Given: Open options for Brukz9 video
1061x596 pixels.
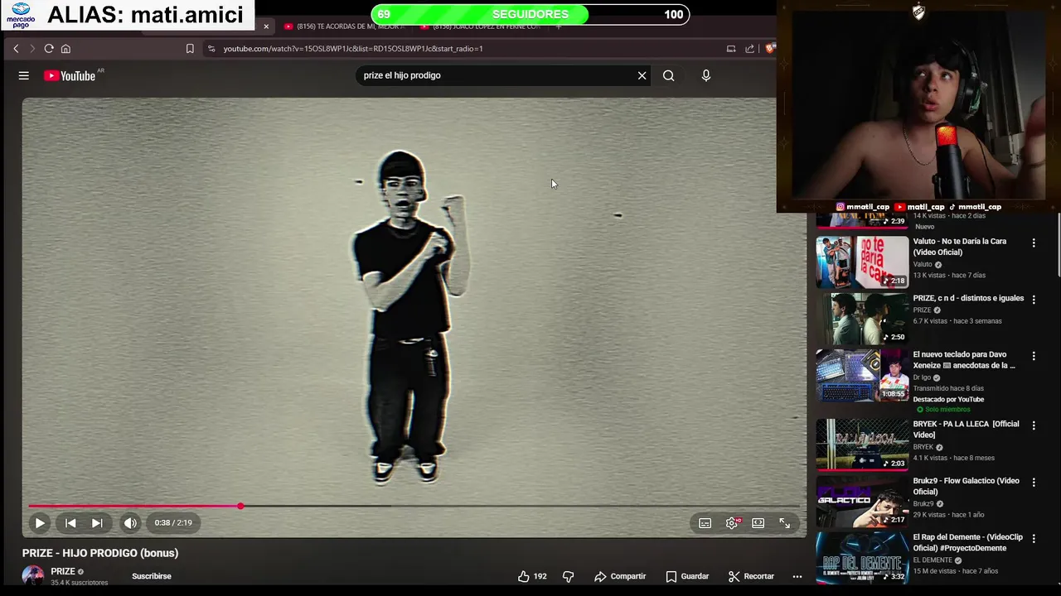Looking at the screenshot, I should [1034, 482].
